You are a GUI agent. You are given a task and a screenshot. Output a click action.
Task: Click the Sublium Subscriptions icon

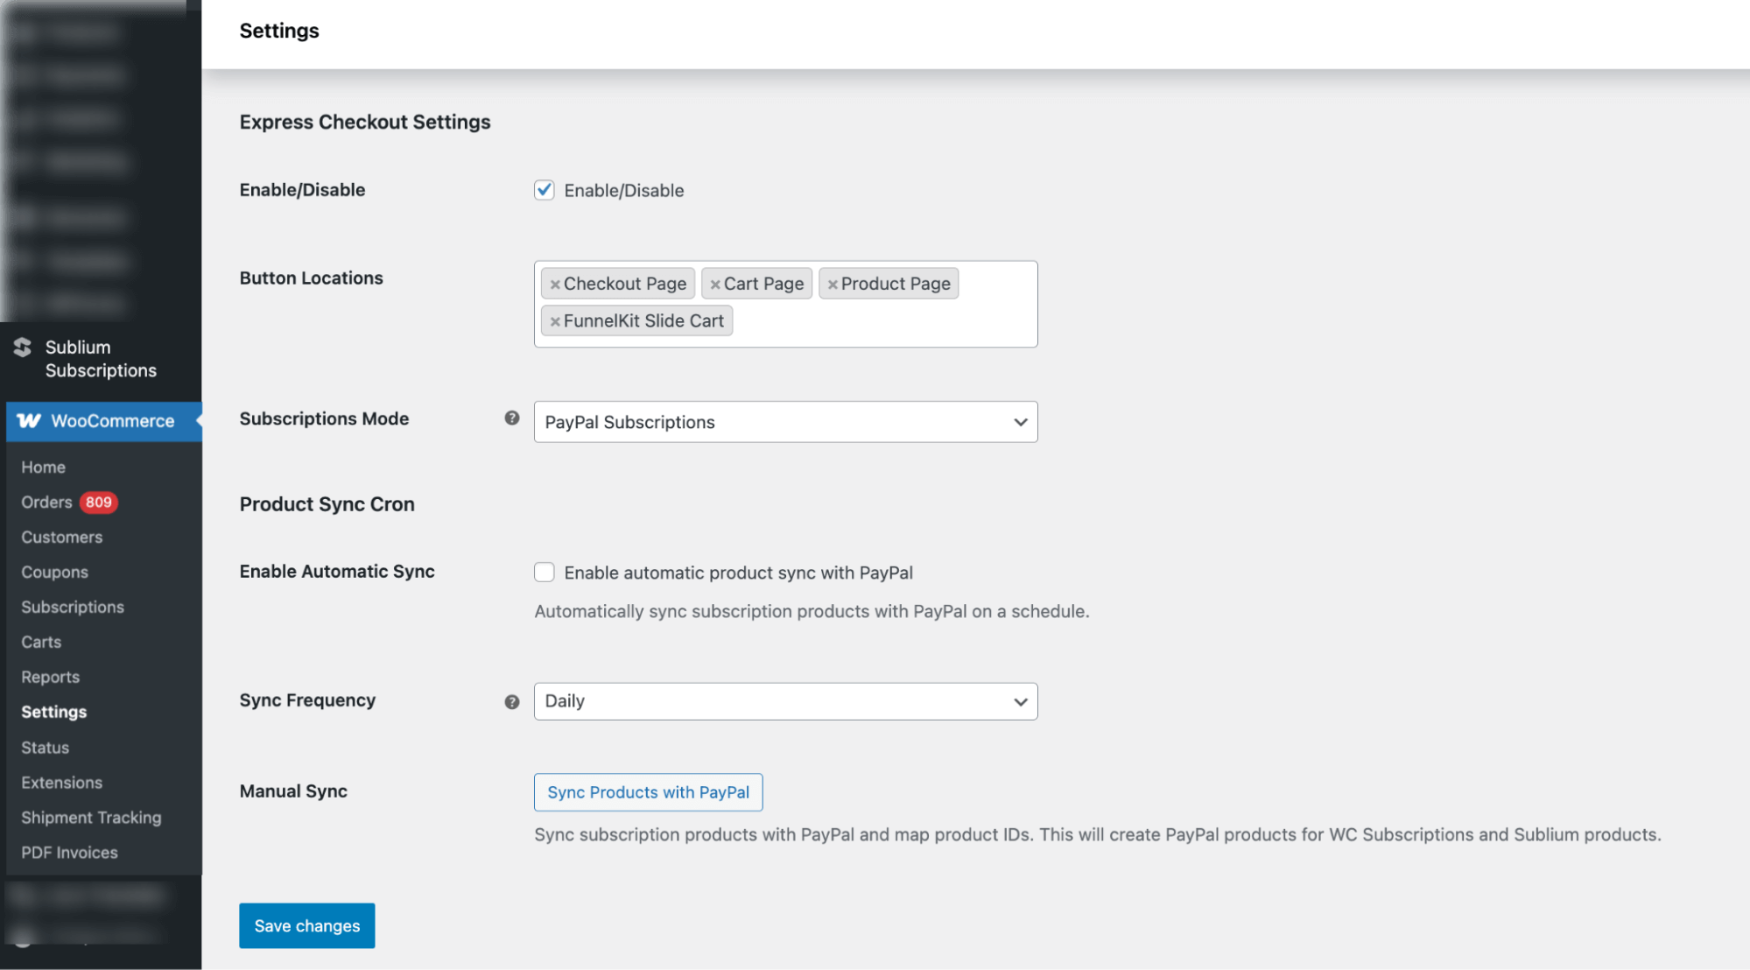(22, 347)
